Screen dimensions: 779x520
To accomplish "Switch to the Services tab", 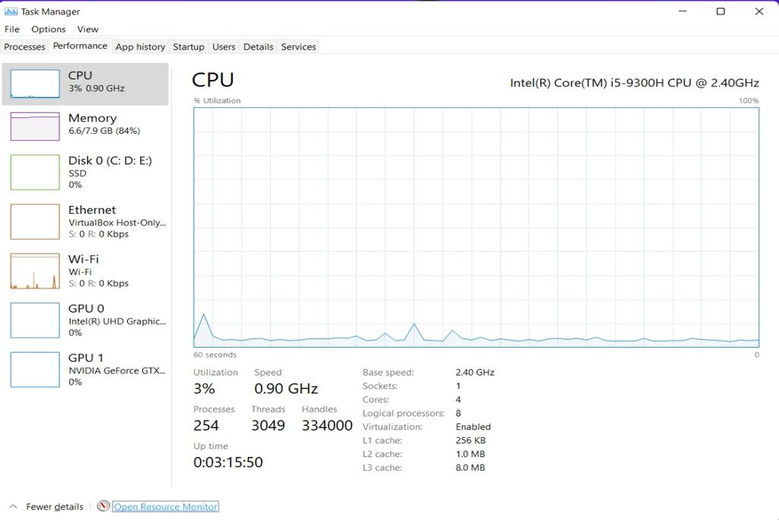I will pyautogui.click(x=298, y=46).
